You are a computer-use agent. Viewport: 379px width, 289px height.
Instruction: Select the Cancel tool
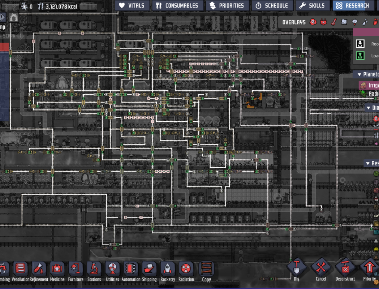tap(321, 269)
